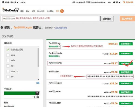
Task: Click the suffix list scrollbar thumb
Action: (x=38, y=57)
